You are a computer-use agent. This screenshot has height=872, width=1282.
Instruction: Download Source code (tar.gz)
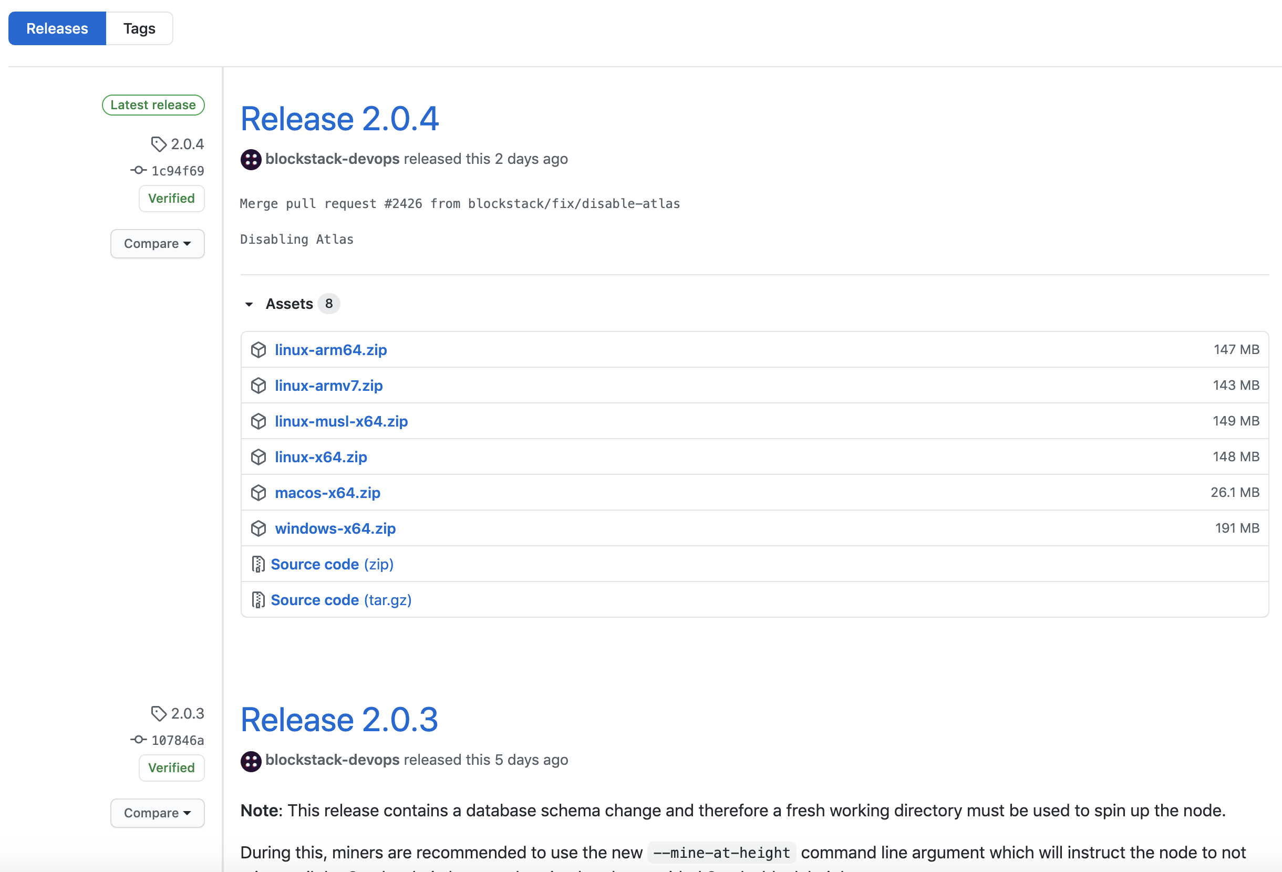point(342,599)
